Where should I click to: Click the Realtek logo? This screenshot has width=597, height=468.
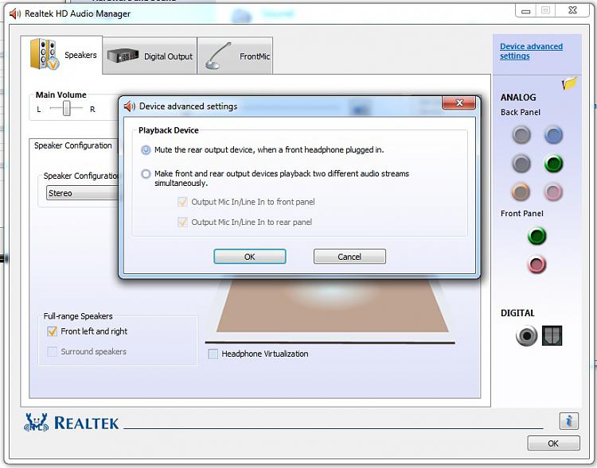72,423
